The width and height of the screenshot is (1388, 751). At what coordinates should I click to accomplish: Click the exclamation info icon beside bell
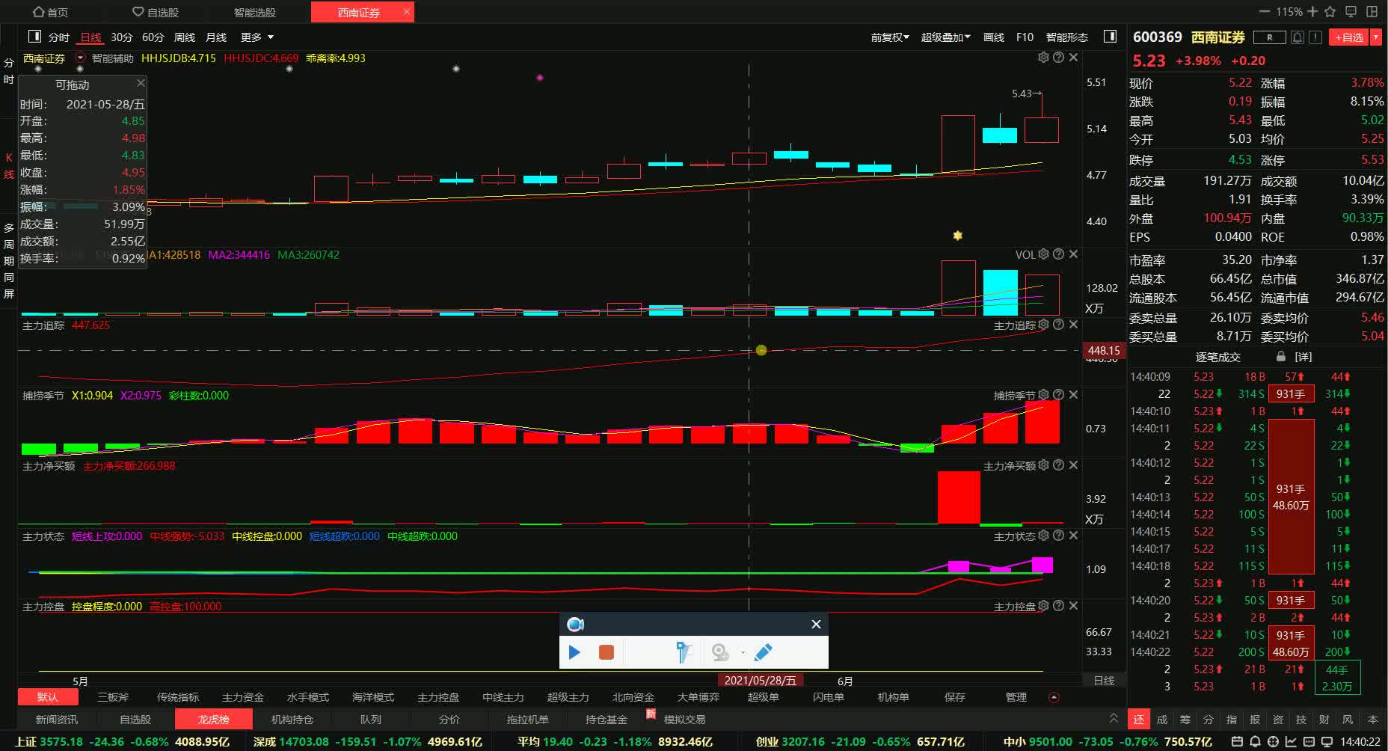click(1315, 37)
